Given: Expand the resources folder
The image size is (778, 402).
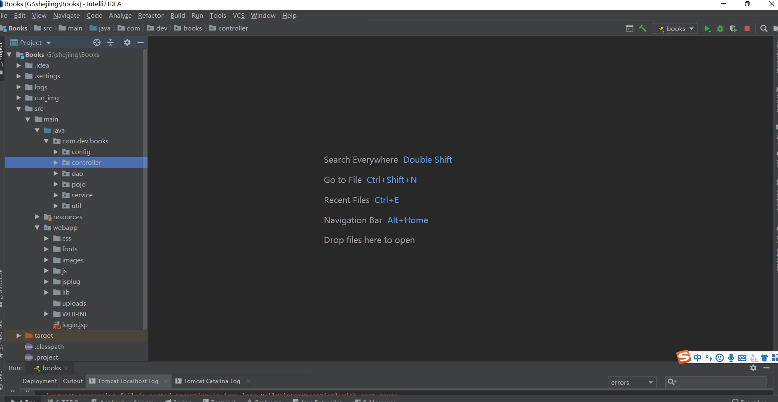Looking at the screenshot, I should pos(37,217).
